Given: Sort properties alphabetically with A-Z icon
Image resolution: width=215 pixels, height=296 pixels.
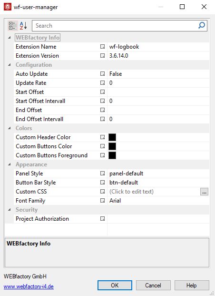Looking at the screenshot, I should tap(23, 26).
